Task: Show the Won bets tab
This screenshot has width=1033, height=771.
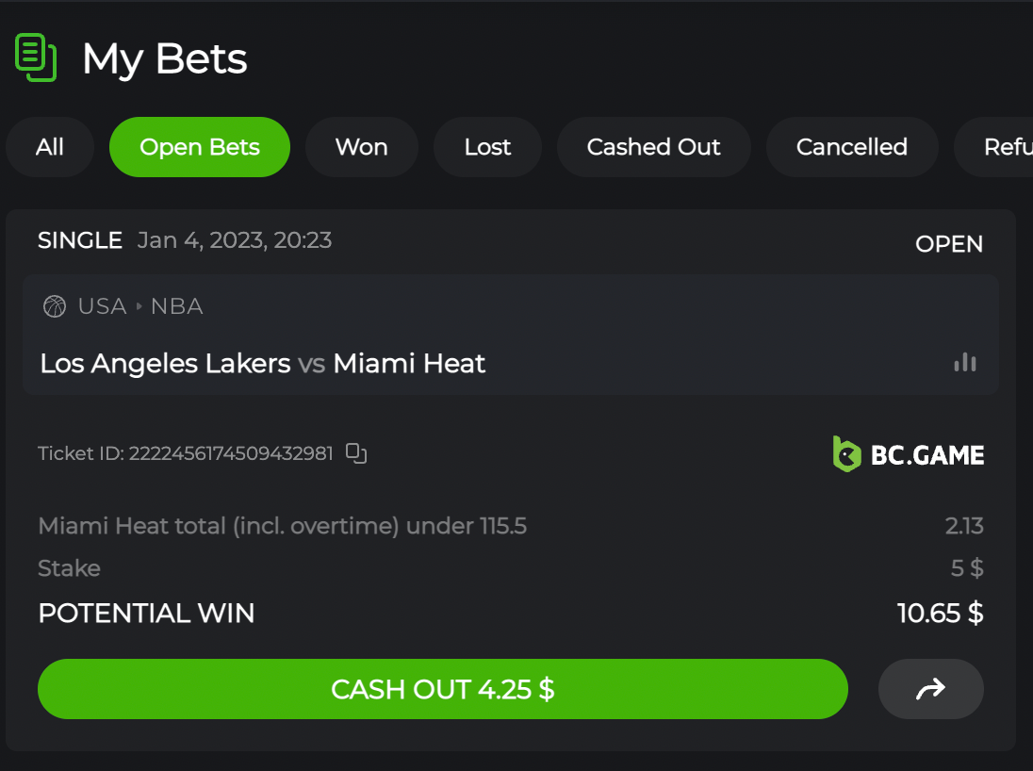Action: 361,147
